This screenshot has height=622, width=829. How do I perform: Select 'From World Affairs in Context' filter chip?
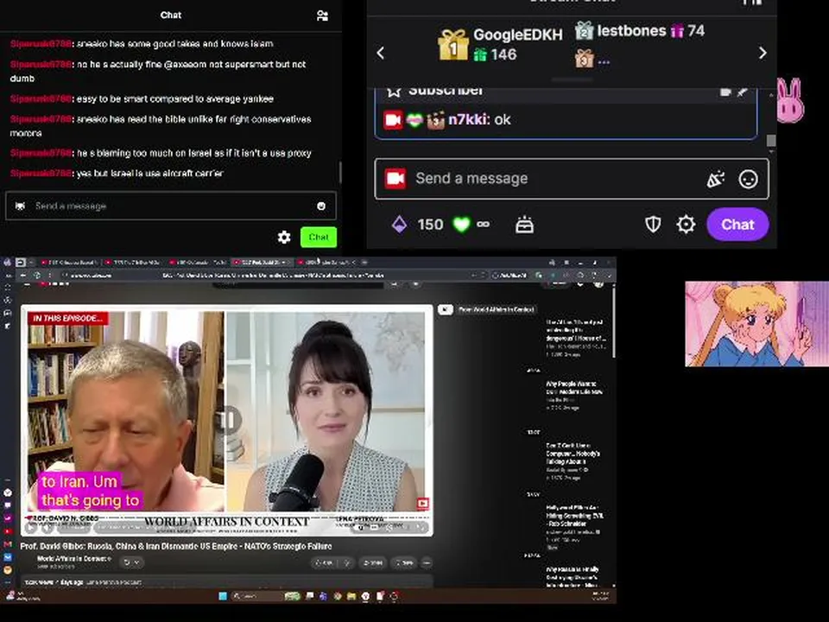pyautogui.click(x=496, y=309)
